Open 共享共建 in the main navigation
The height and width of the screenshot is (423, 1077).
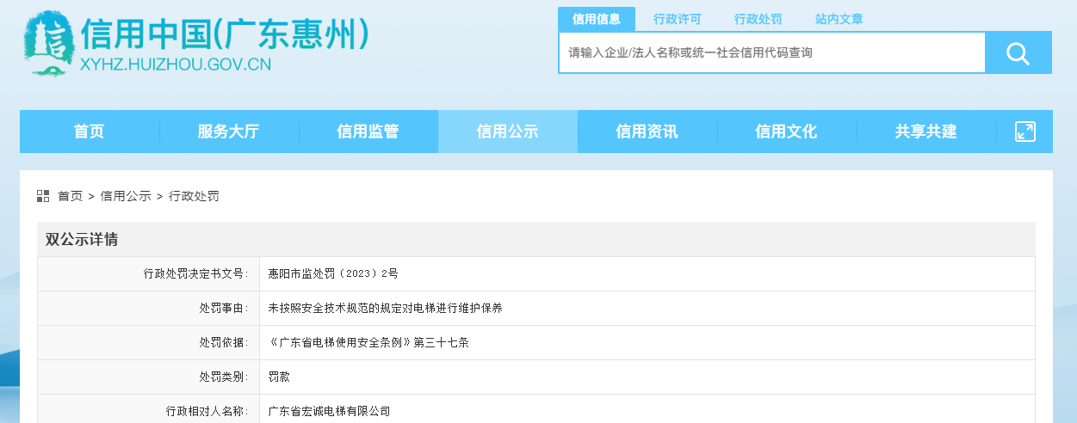926,132
